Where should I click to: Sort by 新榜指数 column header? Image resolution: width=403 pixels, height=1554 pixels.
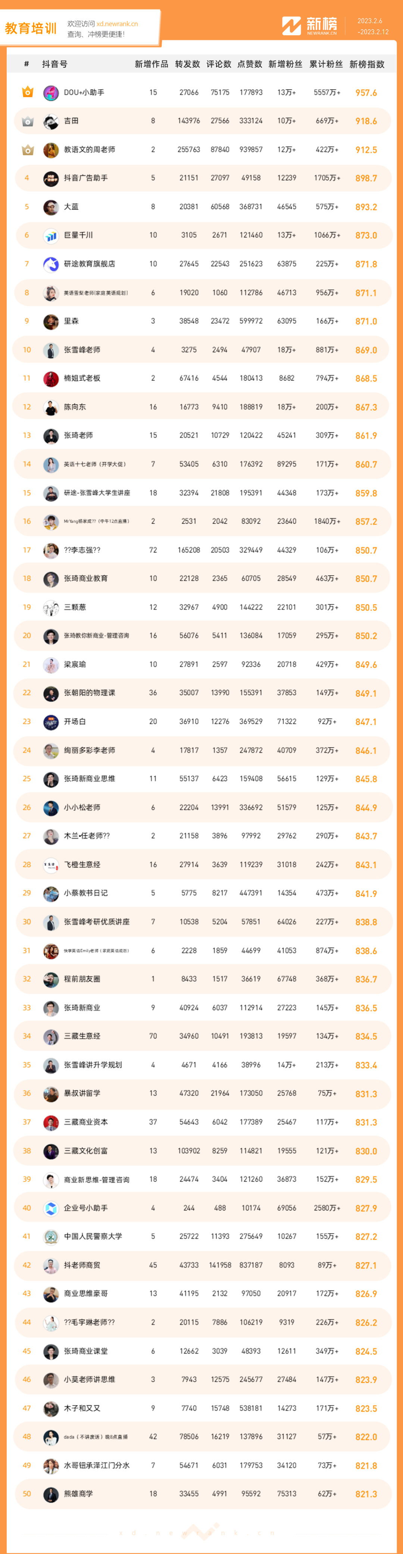click(x=367, y=64)
